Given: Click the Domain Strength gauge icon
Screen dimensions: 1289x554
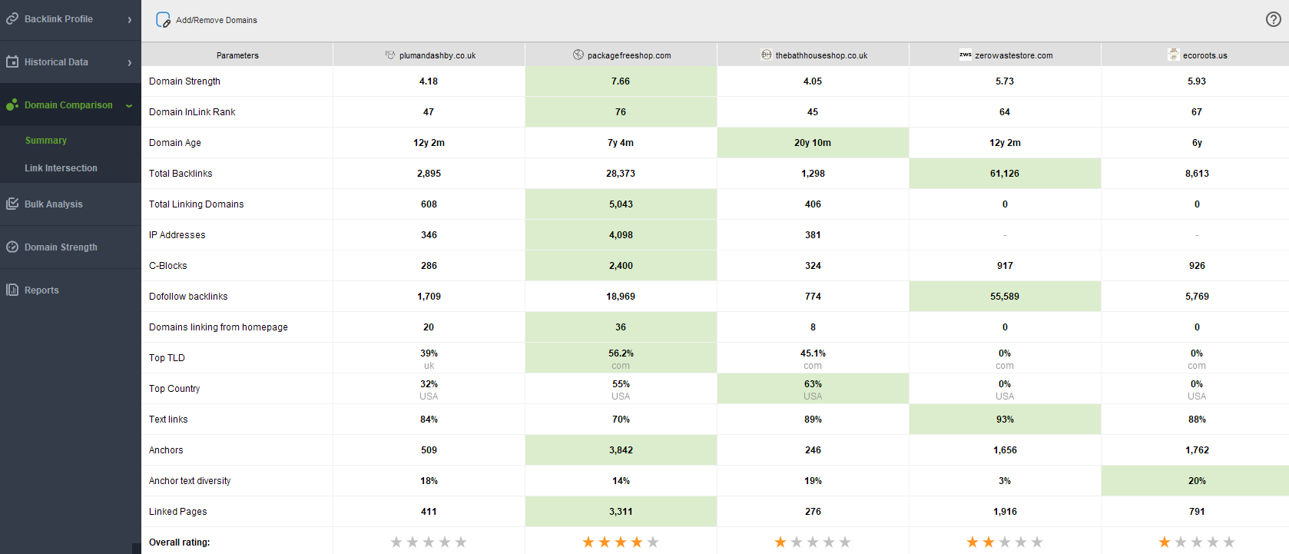Looking at the screenshot, I should 12,247.
